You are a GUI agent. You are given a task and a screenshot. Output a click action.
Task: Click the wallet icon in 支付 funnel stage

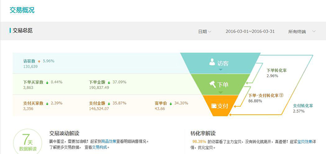tap(214, 106)
